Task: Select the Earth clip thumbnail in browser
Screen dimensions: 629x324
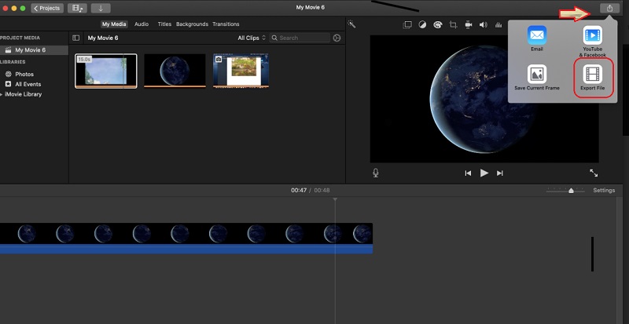Action: pos(175,71)
